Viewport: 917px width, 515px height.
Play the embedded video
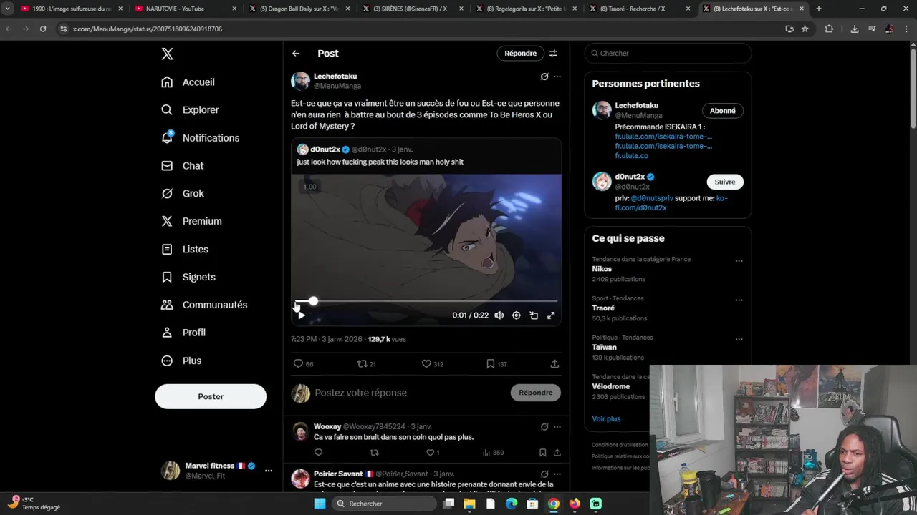[302, 315]
